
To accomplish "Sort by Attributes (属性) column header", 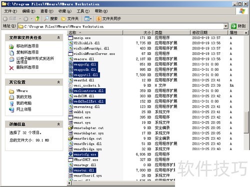I will [x=236, y=32].
